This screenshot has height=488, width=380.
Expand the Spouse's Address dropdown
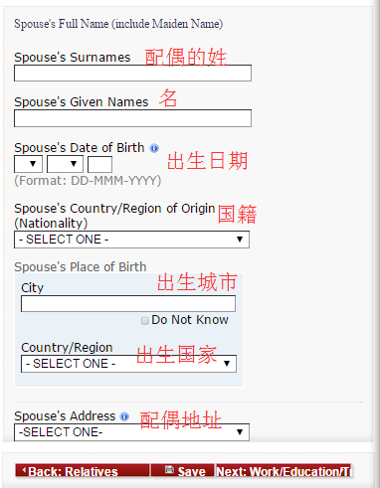point(131,432)
